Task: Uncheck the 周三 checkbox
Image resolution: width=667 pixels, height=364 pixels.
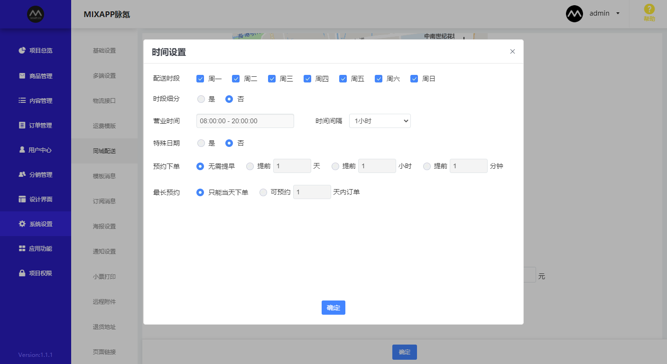Action: pyautogui.click(x=272, y=79)
